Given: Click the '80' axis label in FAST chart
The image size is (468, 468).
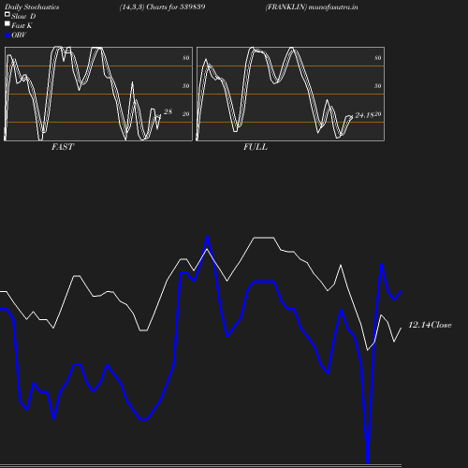Looking at the screenshot, I should pos(186,58).
